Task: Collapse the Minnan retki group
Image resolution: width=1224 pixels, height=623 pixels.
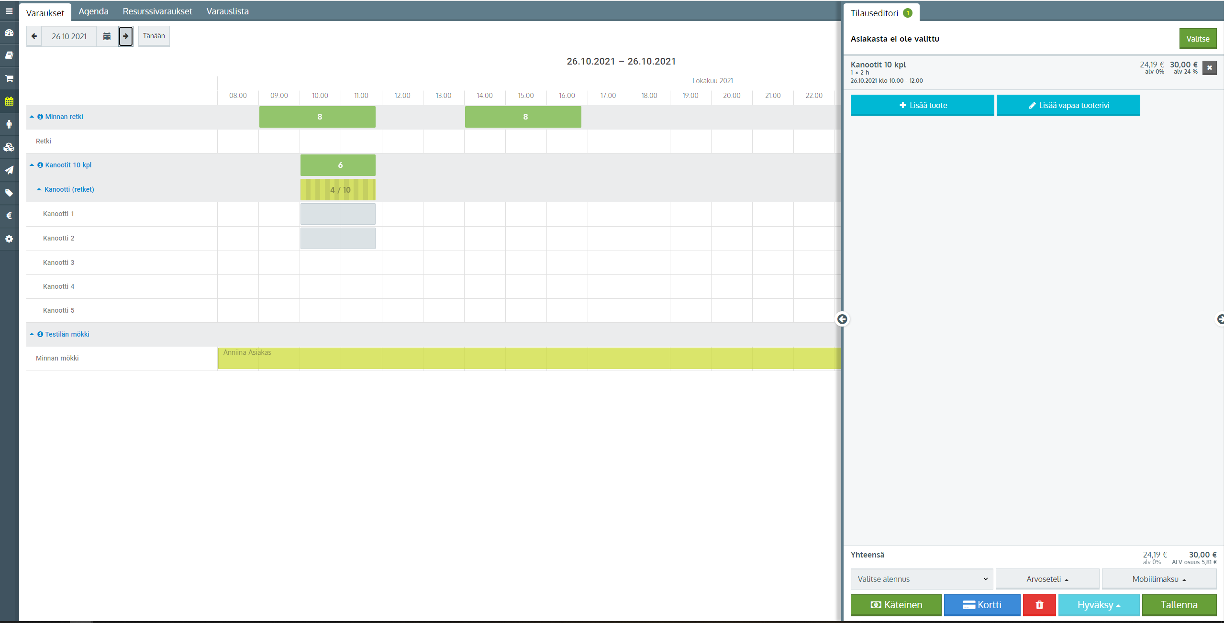Action: [x=32, y=117]
